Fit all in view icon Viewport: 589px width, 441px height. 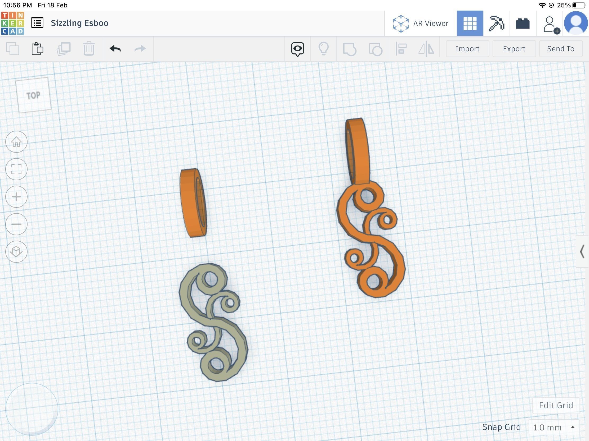[16, 169]
